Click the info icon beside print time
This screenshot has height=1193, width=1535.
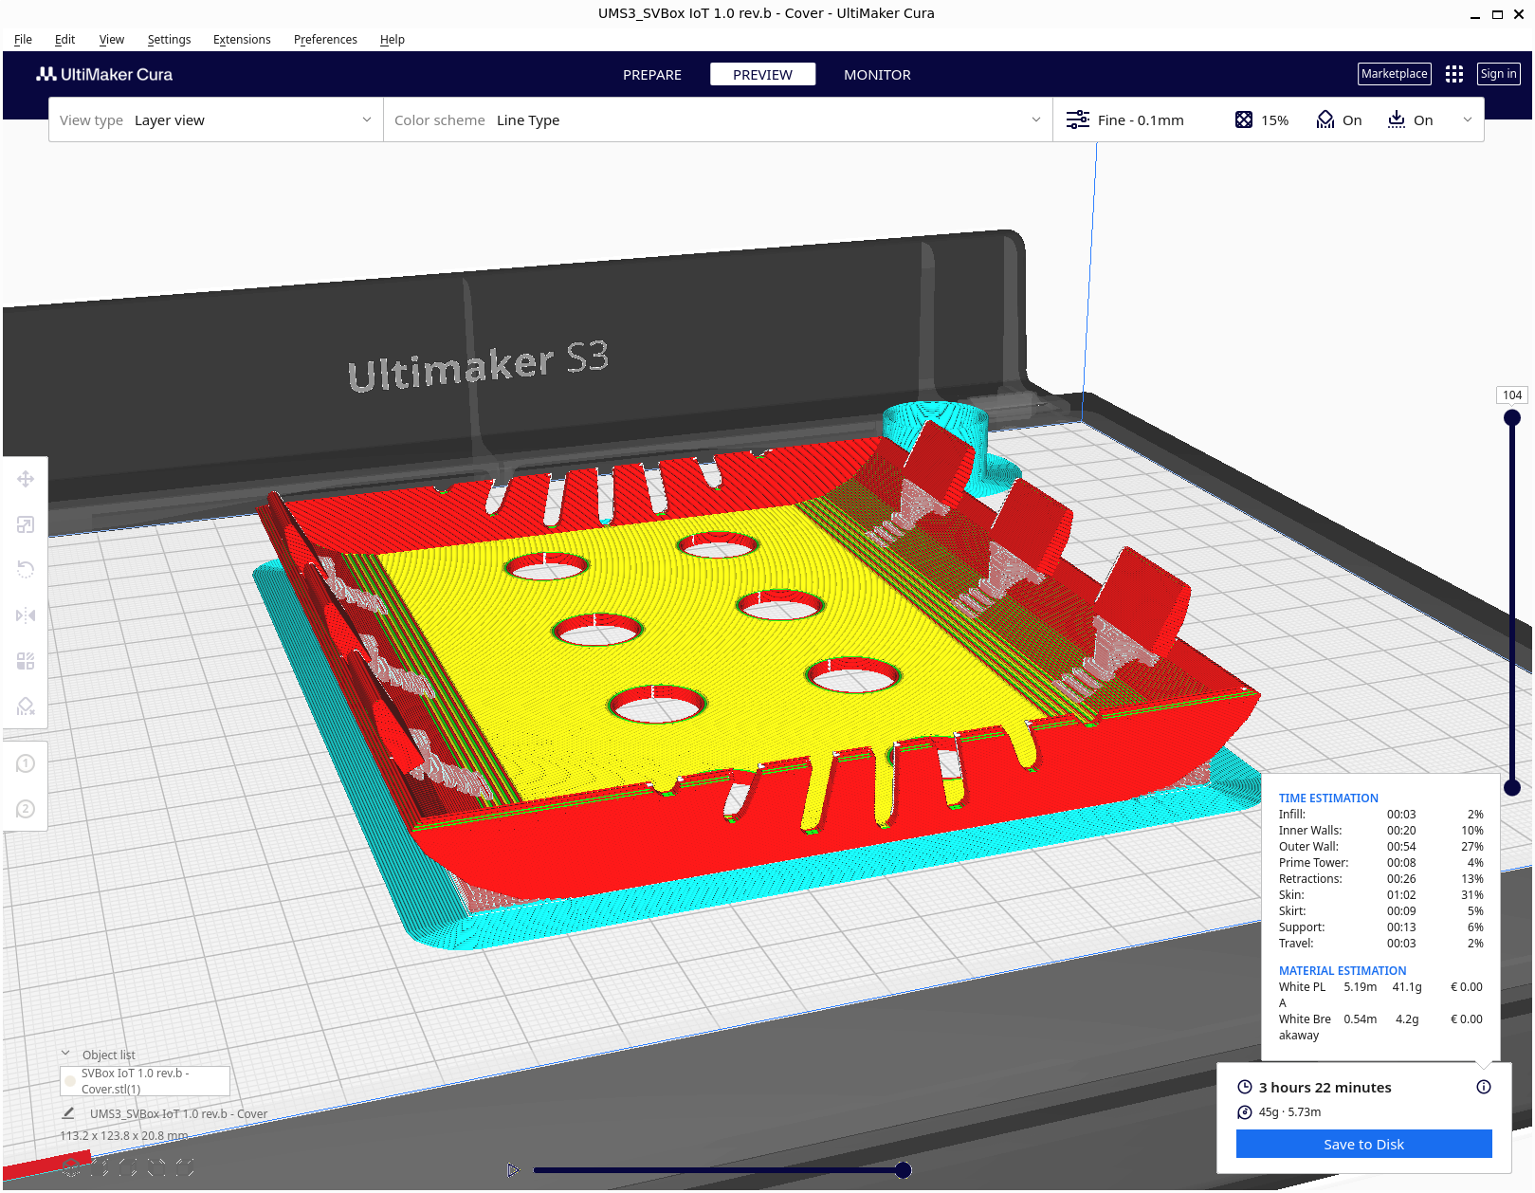pyautogui.click(x=1484, y=1087)
